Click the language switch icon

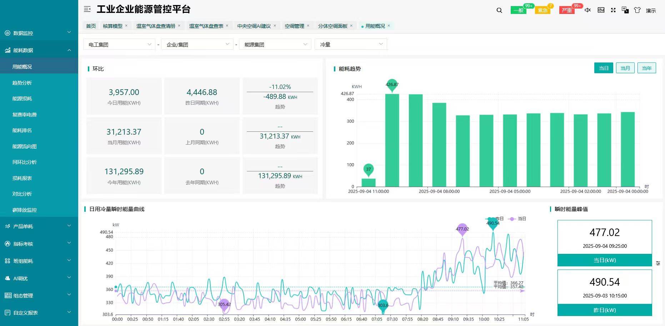click(x=625, y=10)
